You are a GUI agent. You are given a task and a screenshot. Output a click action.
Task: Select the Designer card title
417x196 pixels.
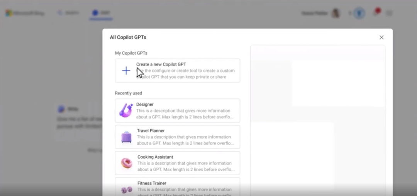(x=145, y=105)
